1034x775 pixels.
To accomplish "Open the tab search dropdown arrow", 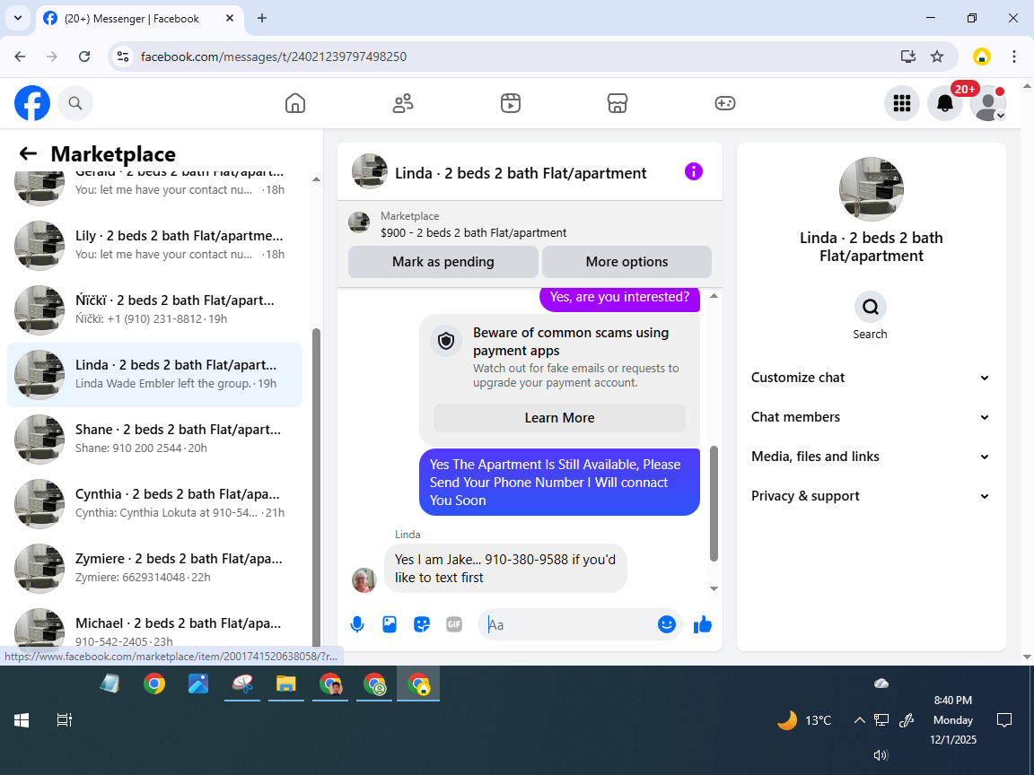I will 18,19.
